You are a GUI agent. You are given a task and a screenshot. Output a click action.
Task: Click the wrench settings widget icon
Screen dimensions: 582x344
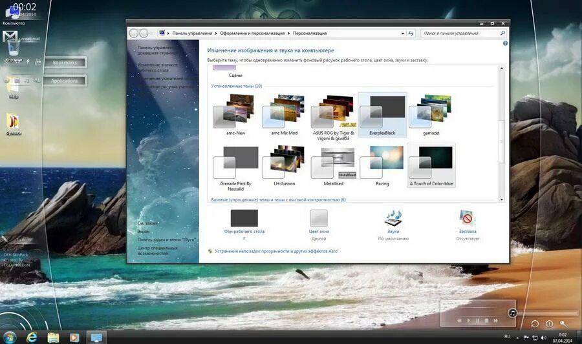(563, 324)
